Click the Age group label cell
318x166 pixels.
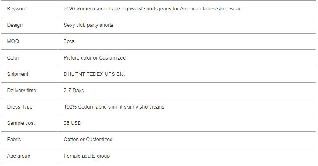(29, 156)
